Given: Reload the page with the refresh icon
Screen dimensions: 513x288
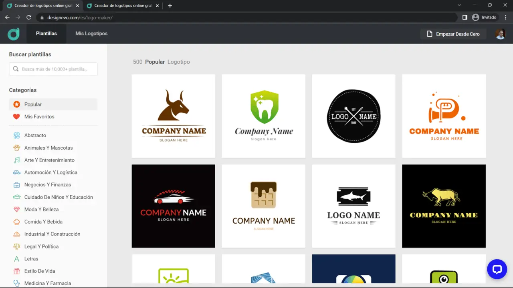Looking at the screenshot, I should [x=29, y=17].
